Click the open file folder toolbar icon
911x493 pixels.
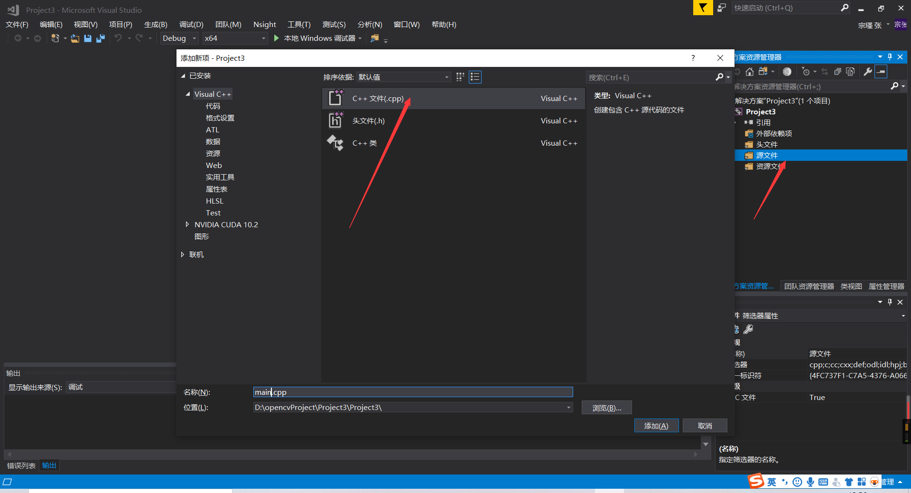pyautogui.click(x=75, y=38)
